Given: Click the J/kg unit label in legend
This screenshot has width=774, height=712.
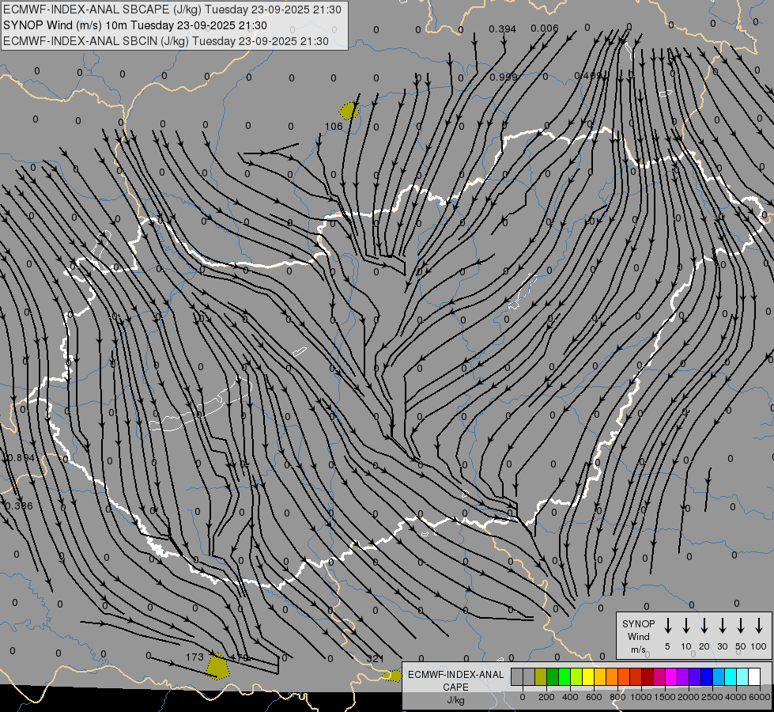Looking at the screenshot, I should tap(455, 700).
